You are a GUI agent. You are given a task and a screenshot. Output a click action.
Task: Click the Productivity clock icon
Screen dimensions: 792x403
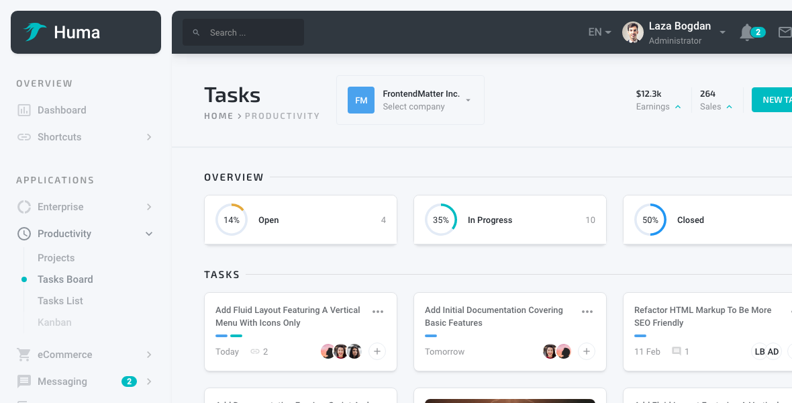[23, 234]
